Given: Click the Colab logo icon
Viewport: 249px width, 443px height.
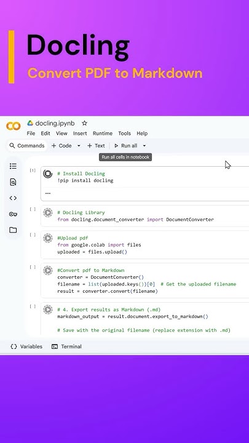Looking at the screenshot, I should pyautogui.click(x=14, y=126).
